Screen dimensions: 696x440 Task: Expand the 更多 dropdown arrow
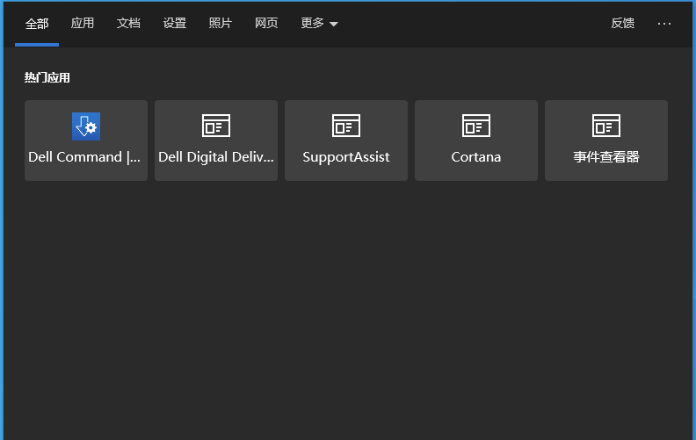point(334,25)
